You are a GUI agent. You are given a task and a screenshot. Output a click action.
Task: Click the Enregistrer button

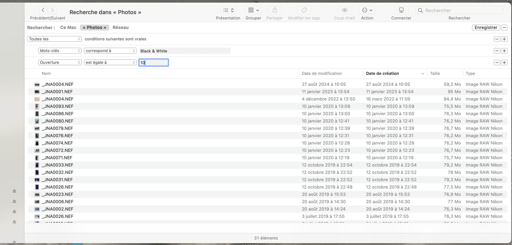[486, 27]
